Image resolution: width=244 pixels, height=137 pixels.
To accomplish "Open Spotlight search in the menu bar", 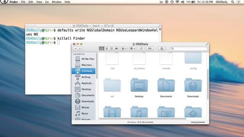I will coord(233,2).
